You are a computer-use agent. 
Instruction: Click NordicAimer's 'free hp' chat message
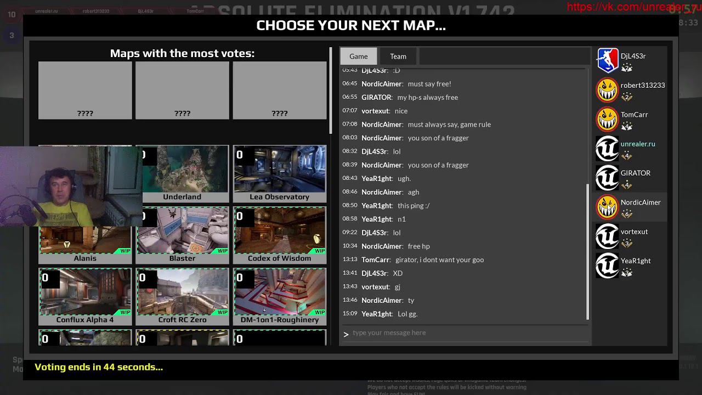[418, 246]
